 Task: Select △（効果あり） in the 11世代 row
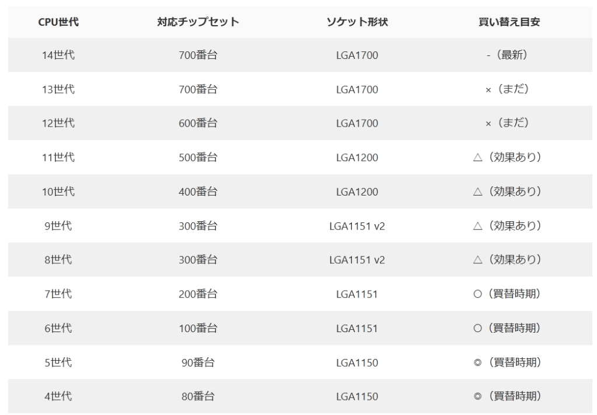coord(506,158)
